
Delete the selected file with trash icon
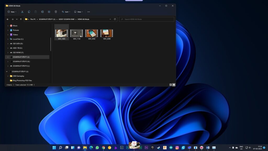click(56, 12)
